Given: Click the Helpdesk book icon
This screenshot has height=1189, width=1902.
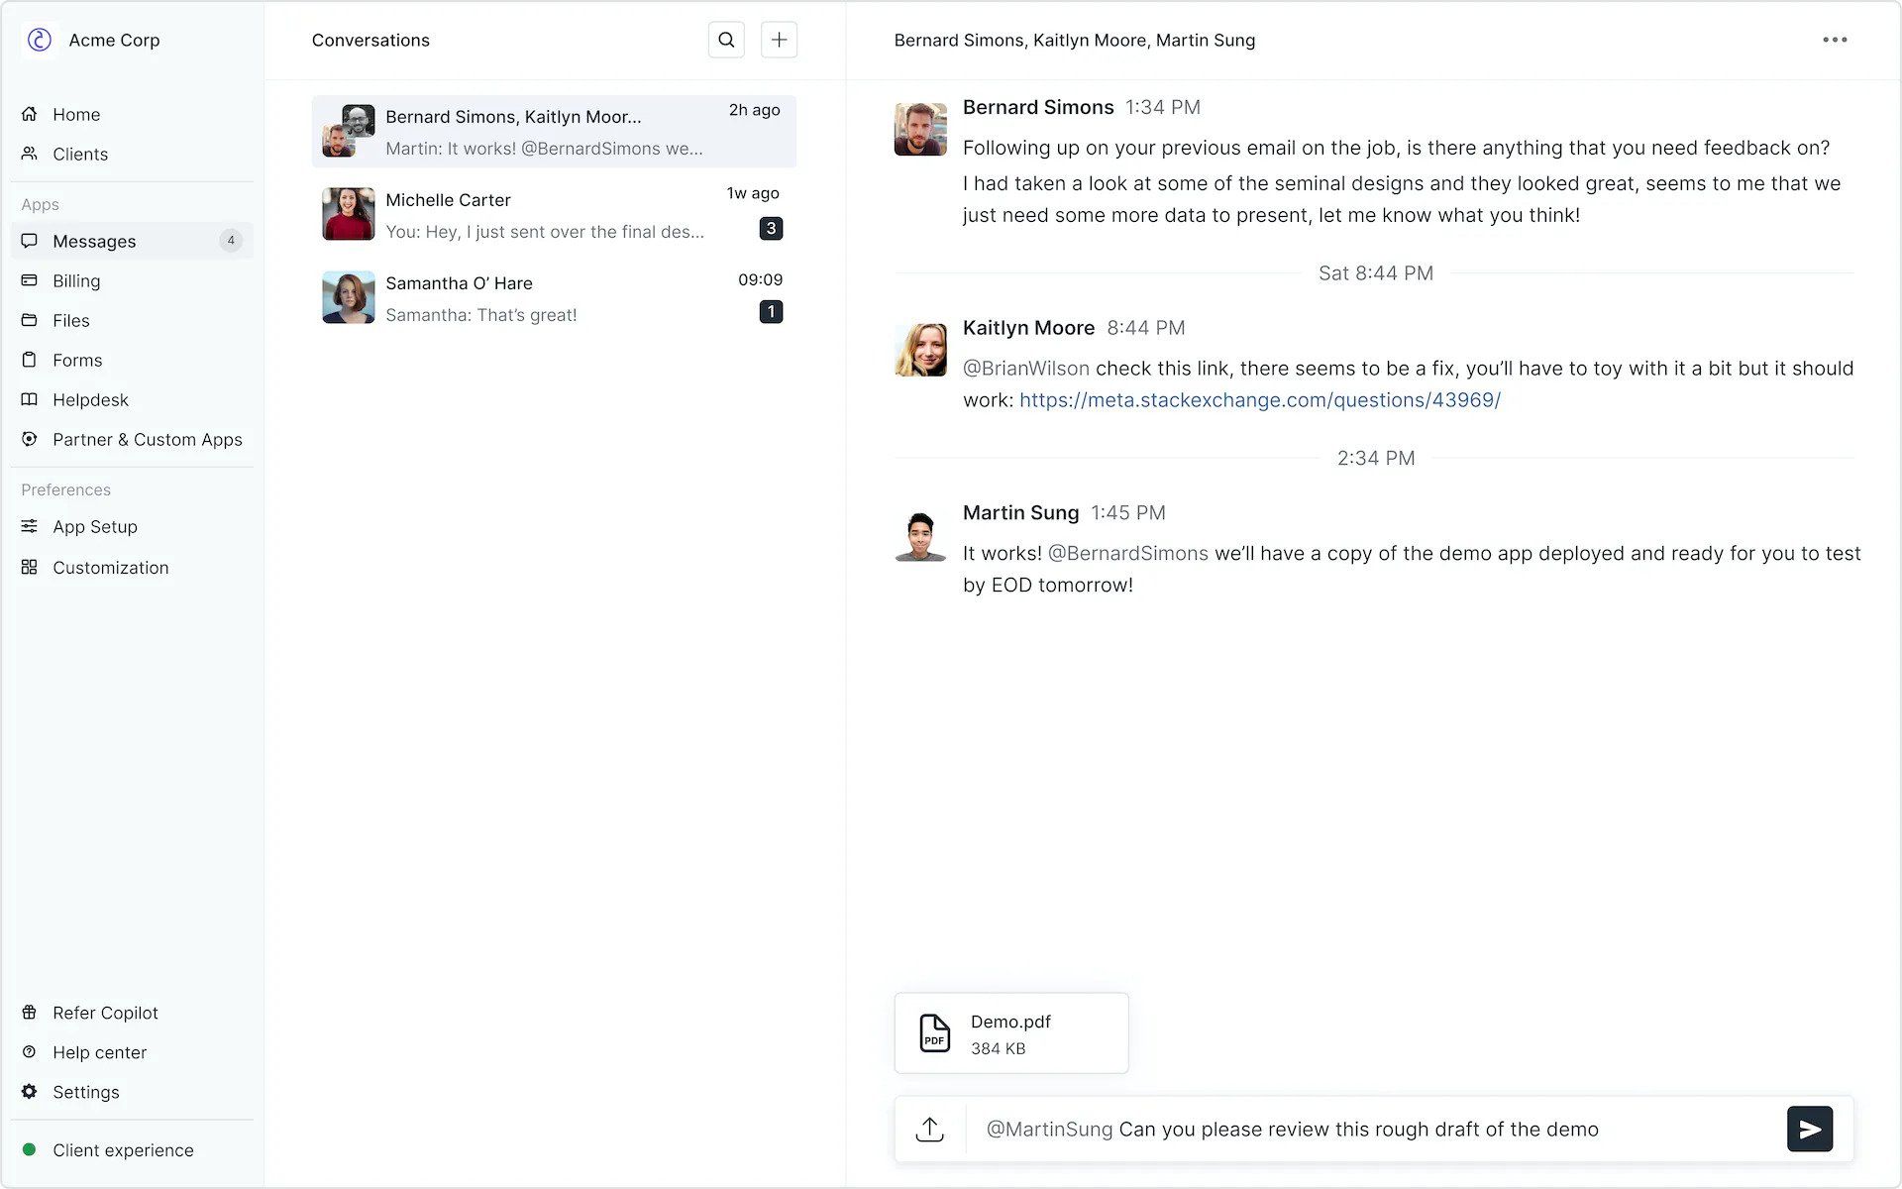Looking at the screenshot, I should pos(30,399).
